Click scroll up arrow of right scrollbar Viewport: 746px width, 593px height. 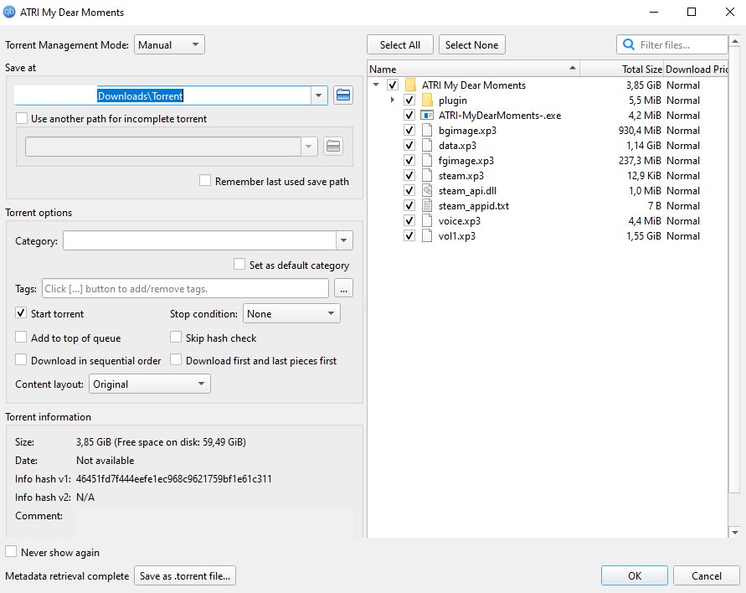[x=734, y=41]
